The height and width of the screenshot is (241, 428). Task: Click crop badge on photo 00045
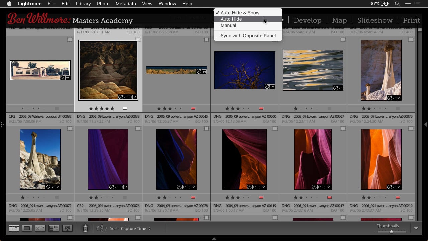pos(189,187)
